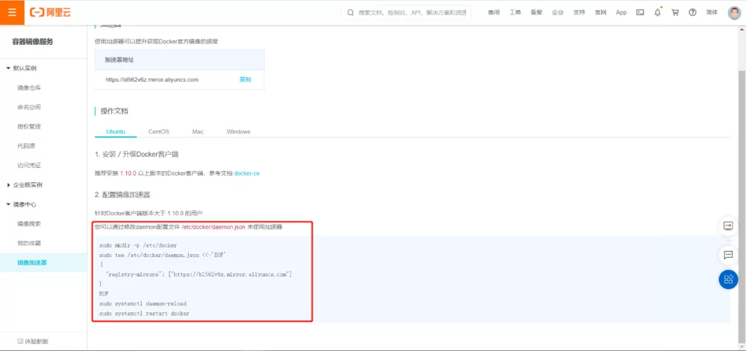Select 镜像加速器 in the sidebar
The height and width of the screenshot is (351, 746).
(x=44, y=263)
